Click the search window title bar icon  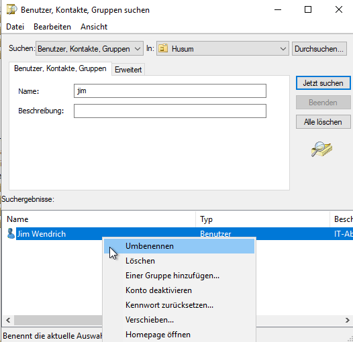tap(11, 9)
